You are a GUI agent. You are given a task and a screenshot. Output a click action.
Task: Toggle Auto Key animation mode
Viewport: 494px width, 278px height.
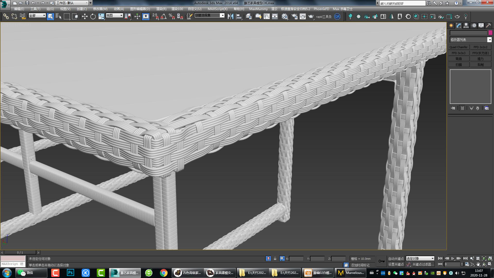[x=395, y=258]
